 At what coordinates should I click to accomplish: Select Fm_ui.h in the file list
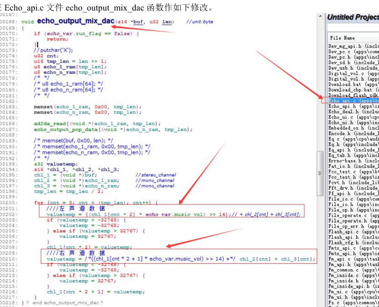point(353,297)
